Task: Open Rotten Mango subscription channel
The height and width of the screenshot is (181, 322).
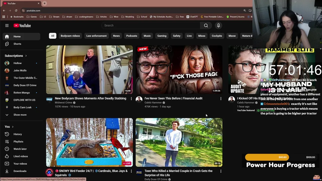Action: (x=21, y=93)
